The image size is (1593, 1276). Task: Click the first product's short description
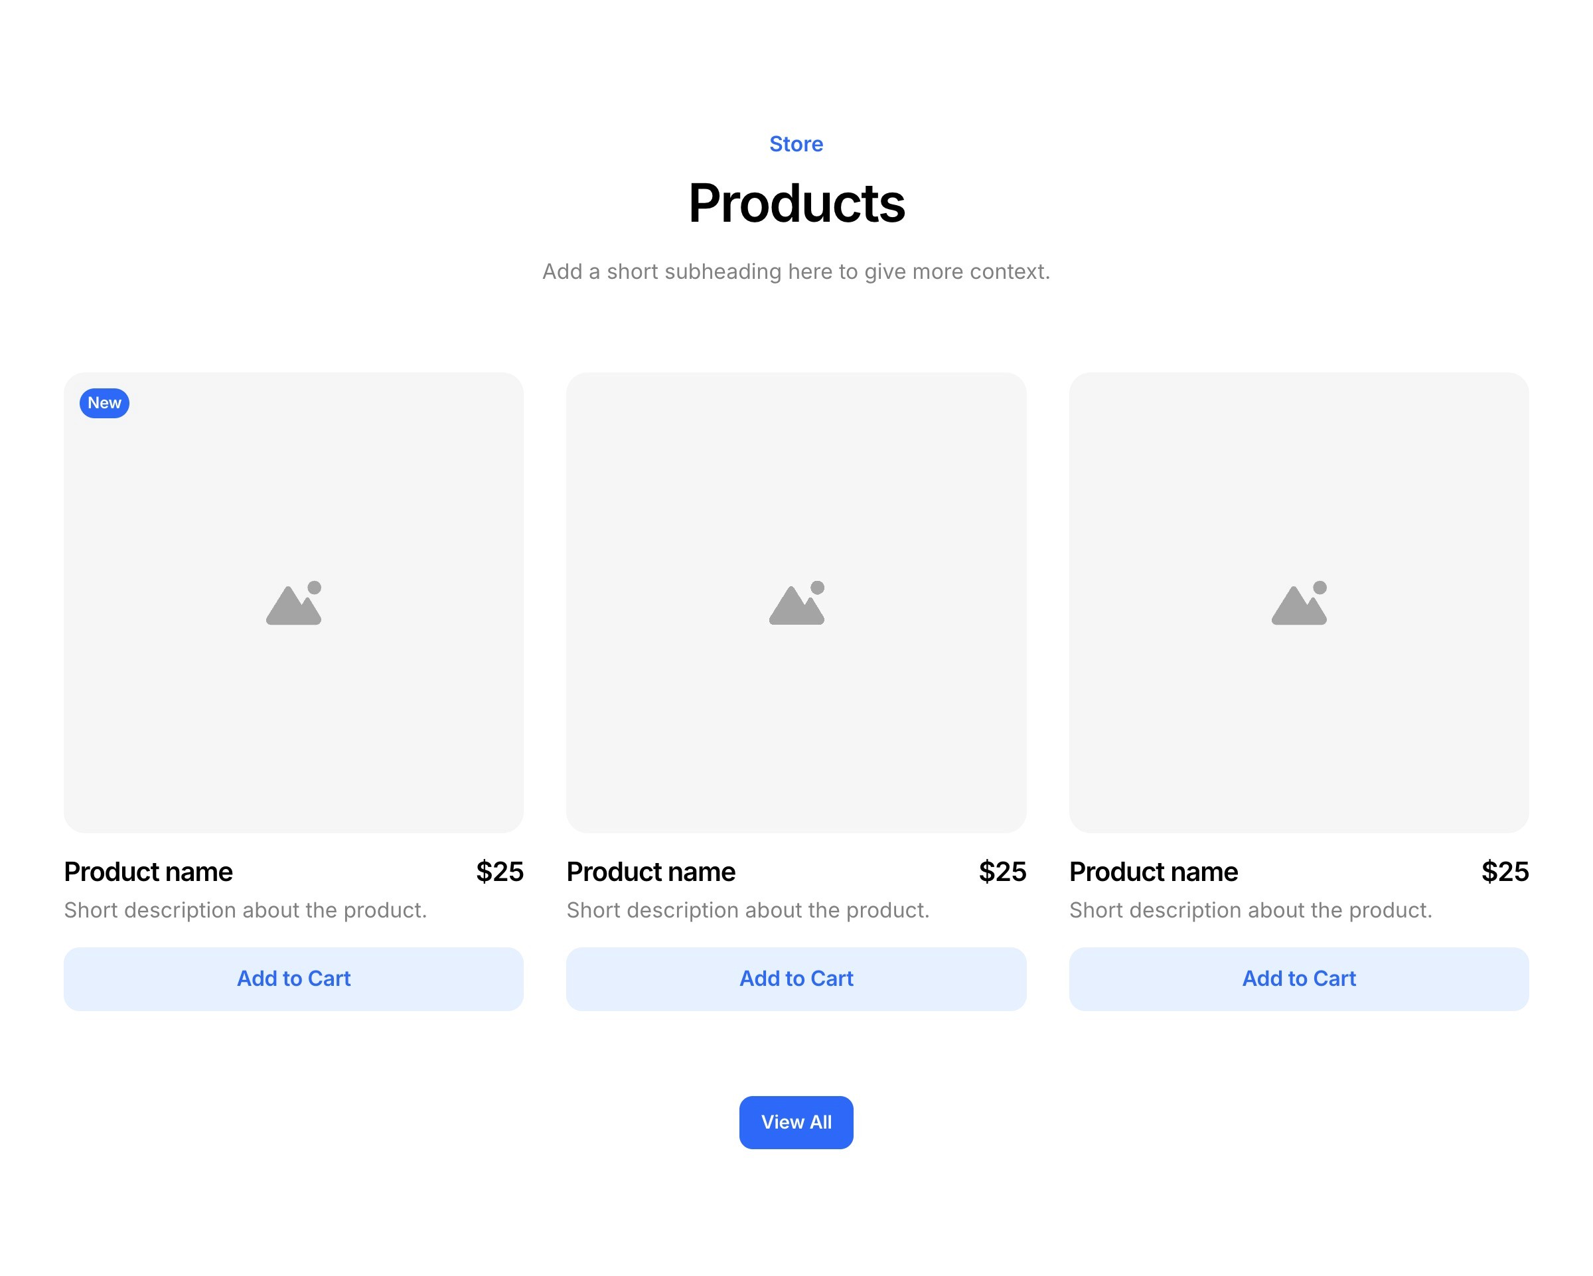point(246,910)
